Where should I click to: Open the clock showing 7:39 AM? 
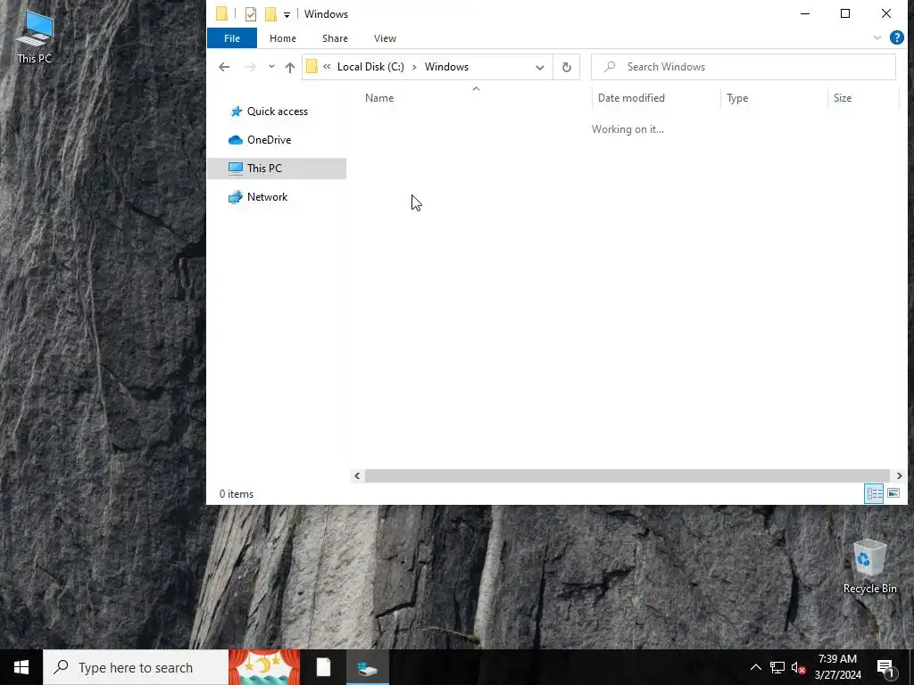tap(837, 667)
